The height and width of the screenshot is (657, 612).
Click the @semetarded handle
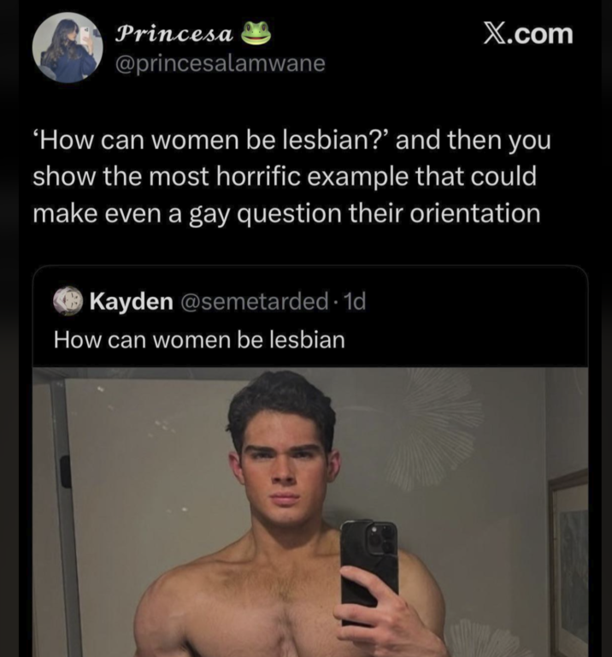click(x=255, y=301)
